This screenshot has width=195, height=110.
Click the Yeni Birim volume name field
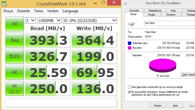point(169,23)
